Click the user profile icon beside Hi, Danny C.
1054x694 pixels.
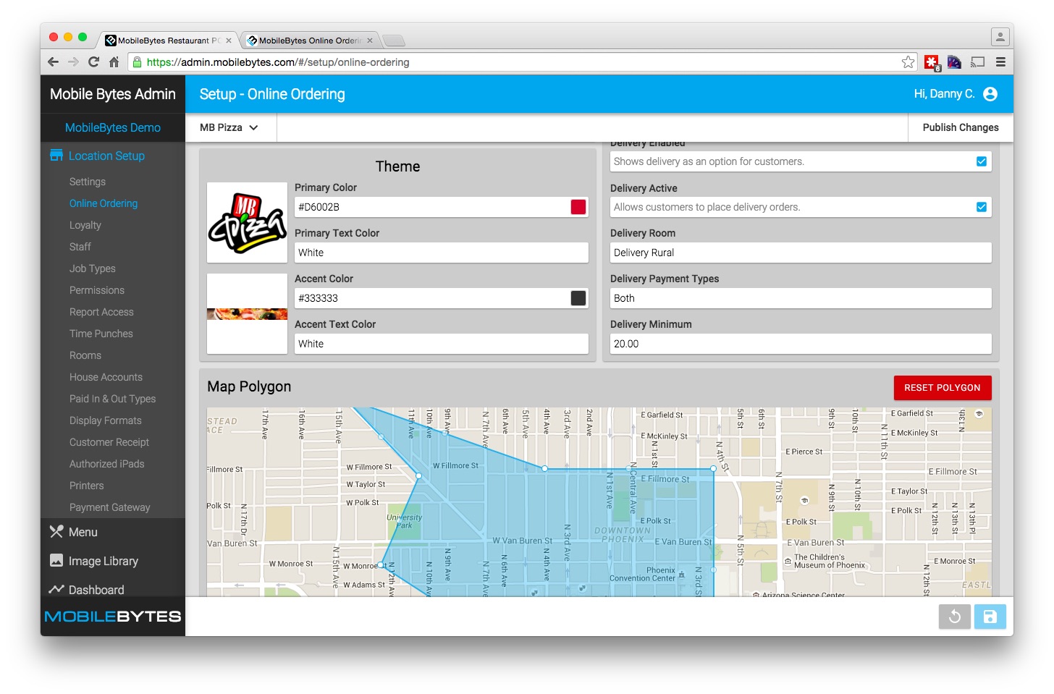point(990,93)
